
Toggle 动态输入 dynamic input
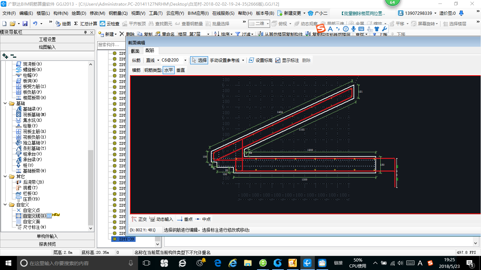point(161,219)
